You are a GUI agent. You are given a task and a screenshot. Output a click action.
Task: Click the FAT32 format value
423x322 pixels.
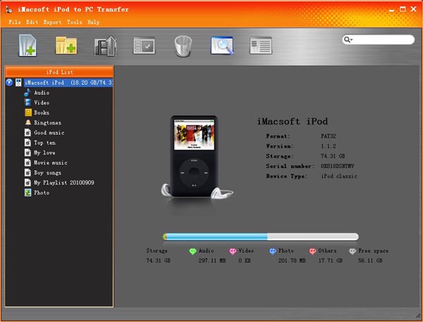329,136
